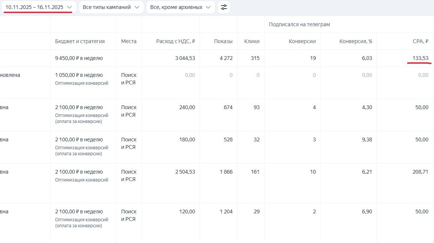Click the total CPA value 133,53
434x243 pixels.
[420, 58]
